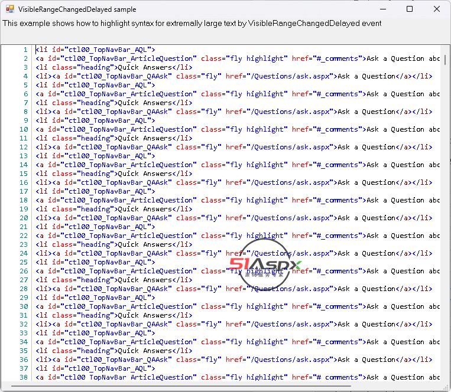This screenshot has width=451, height=392.
Task: Click the href attribute name on line 32
Action: coord(234,324)
